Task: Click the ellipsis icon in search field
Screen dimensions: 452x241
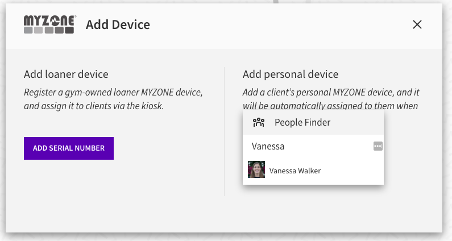Action: click(x=378, y=146)
